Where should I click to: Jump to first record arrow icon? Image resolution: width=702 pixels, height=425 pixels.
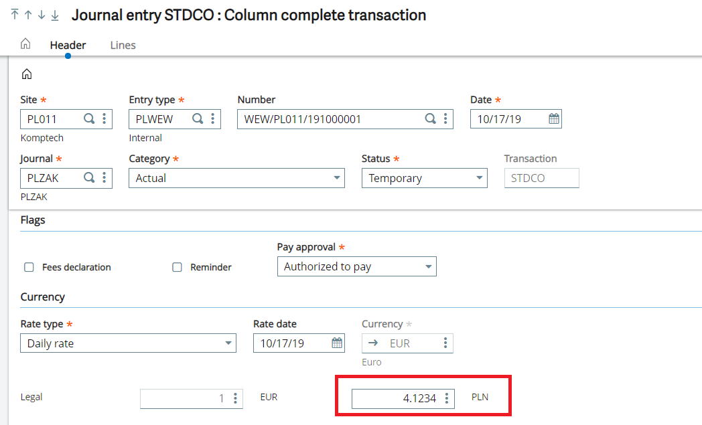15,15
